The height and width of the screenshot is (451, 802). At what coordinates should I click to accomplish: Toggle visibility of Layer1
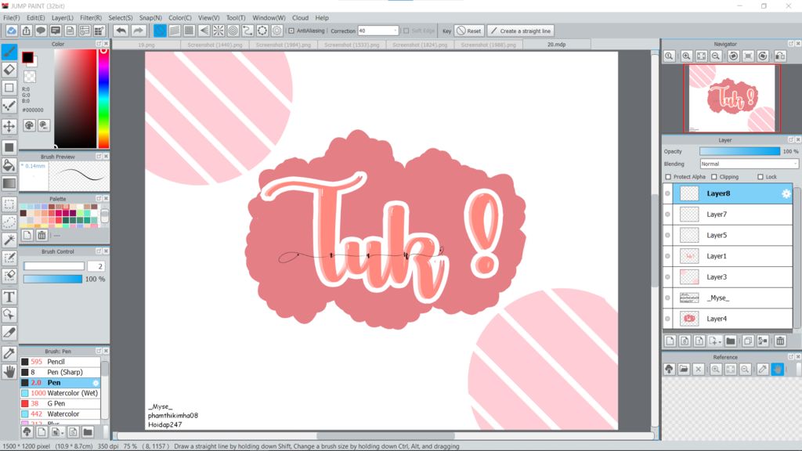(x=667, y=256)
